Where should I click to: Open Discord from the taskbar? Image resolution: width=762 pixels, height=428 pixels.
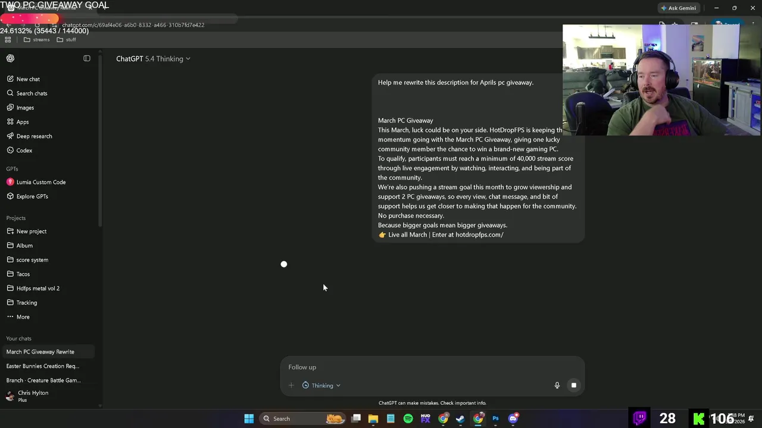click(513, 418)
